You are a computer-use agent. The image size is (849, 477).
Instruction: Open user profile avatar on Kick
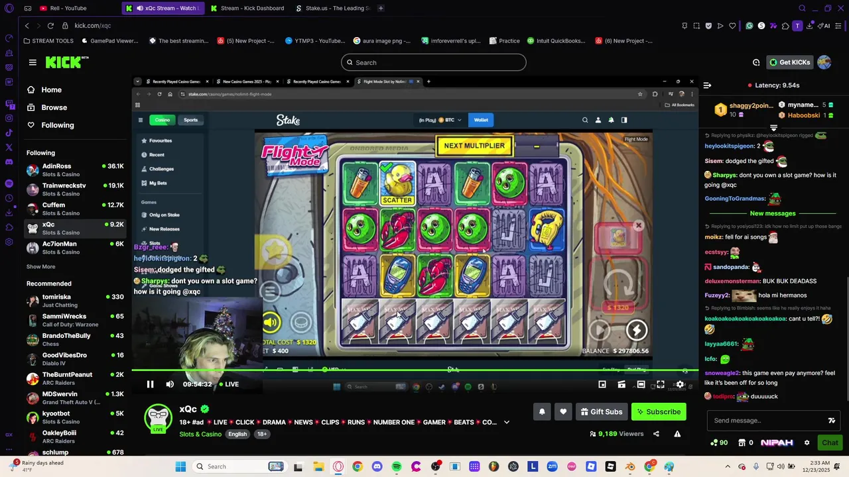pyautogui.click(x=824, y=62)
